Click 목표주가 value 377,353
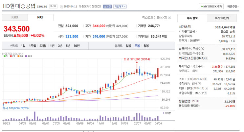 [231, 67]
